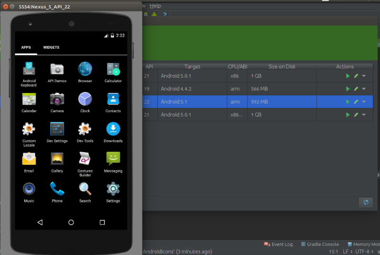The width and height of the screenshot is (380, 255).
Task: Click the blue question mark help icon
Action: pyautogui.click(x=165, y=14)
